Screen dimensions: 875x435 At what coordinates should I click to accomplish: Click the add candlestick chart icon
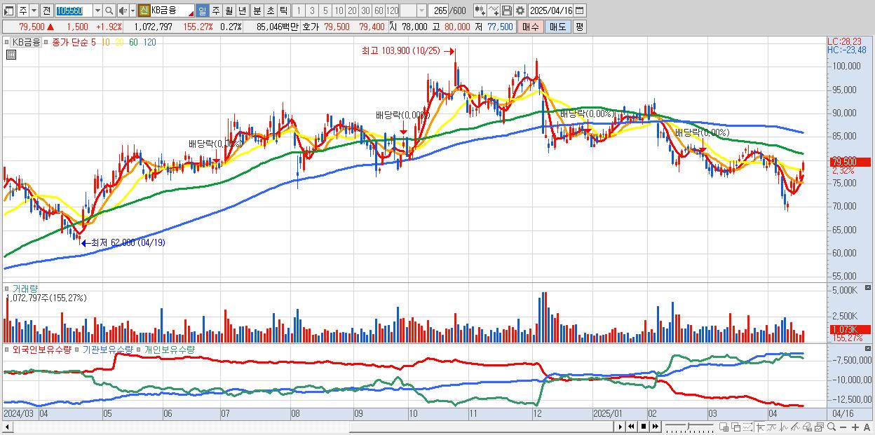pos(480,11)
